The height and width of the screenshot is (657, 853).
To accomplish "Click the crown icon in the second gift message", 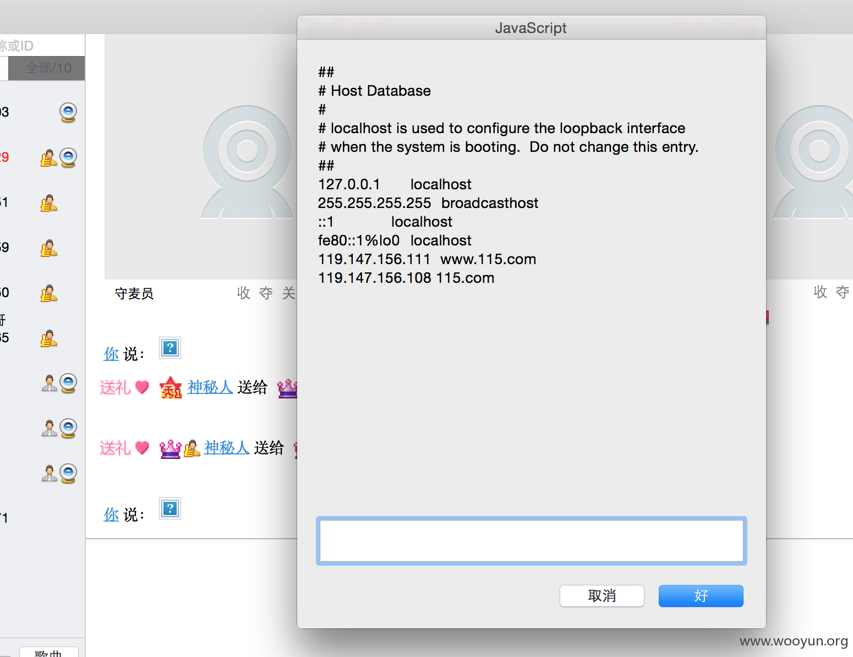I will tap(170, 449).
